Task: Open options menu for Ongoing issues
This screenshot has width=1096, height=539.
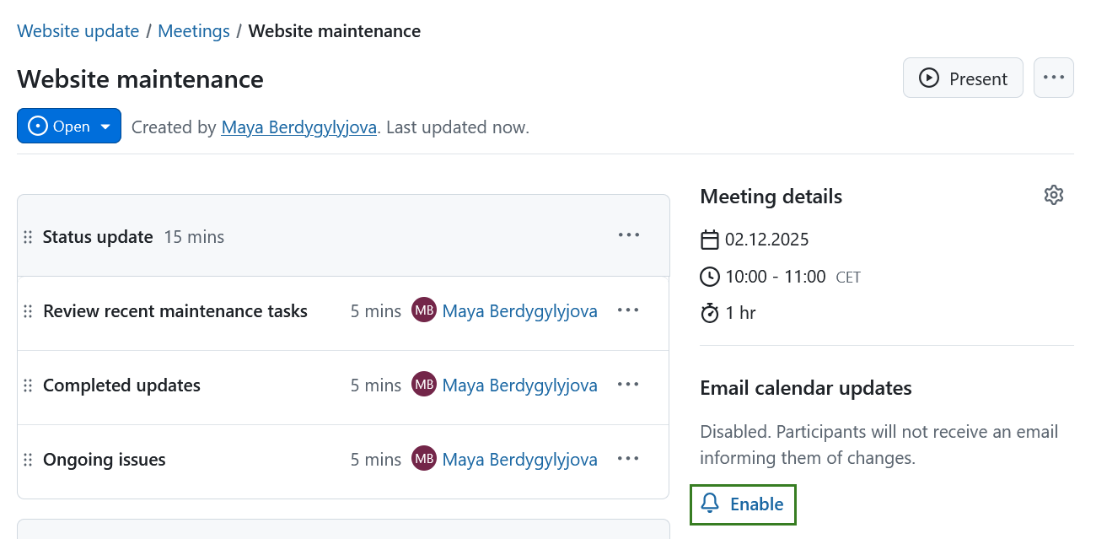Action: point(628,459)
